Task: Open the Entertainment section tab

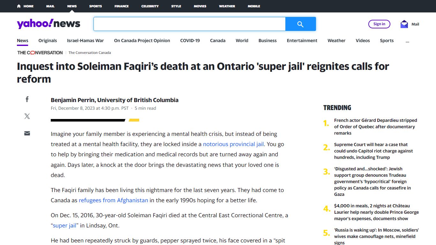Action: 302,41
